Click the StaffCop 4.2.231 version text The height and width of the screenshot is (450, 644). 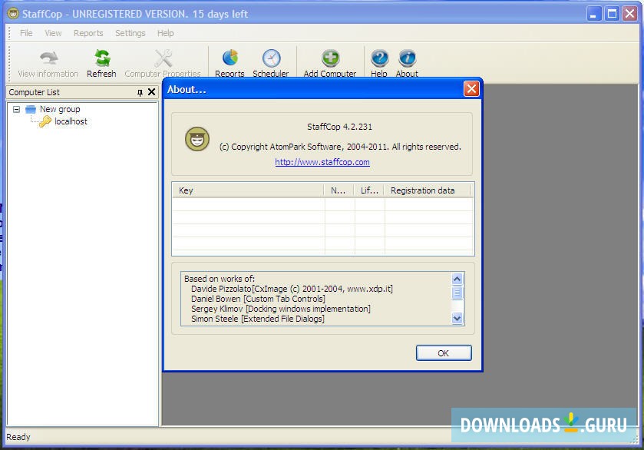click(340, 127)
